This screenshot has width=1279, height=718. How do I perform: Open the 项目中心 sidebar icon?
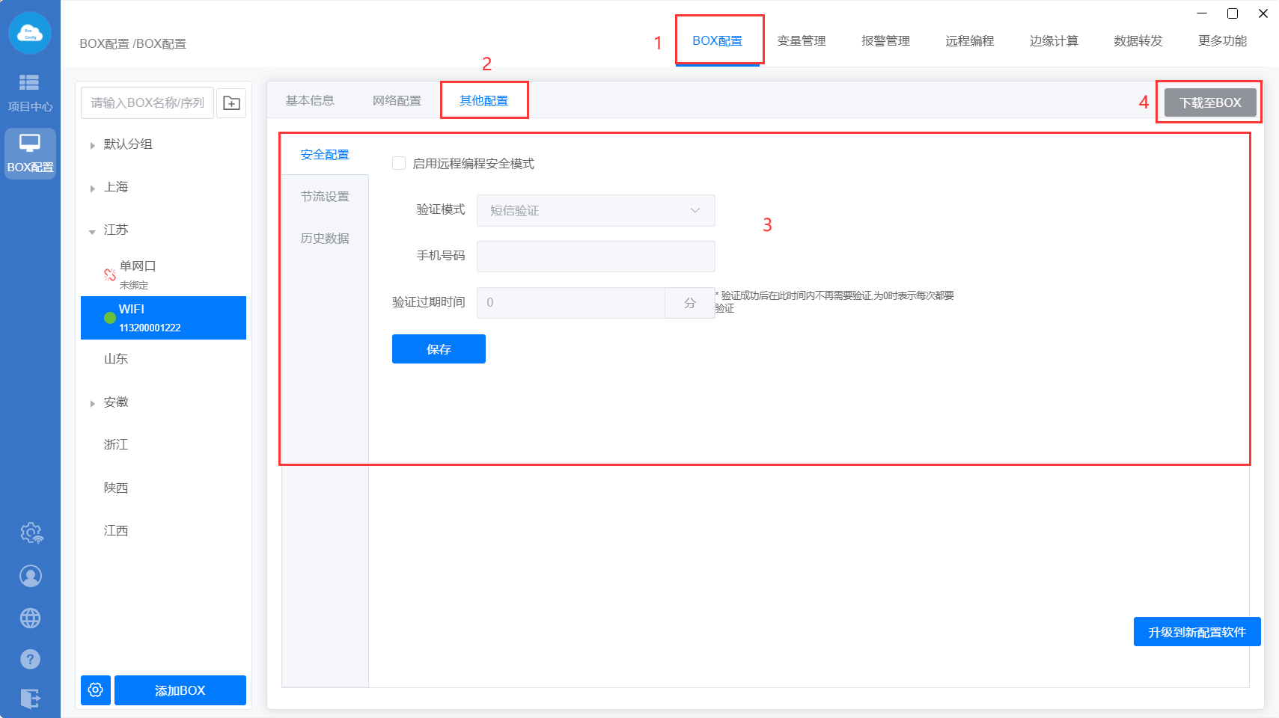(30, 91)
